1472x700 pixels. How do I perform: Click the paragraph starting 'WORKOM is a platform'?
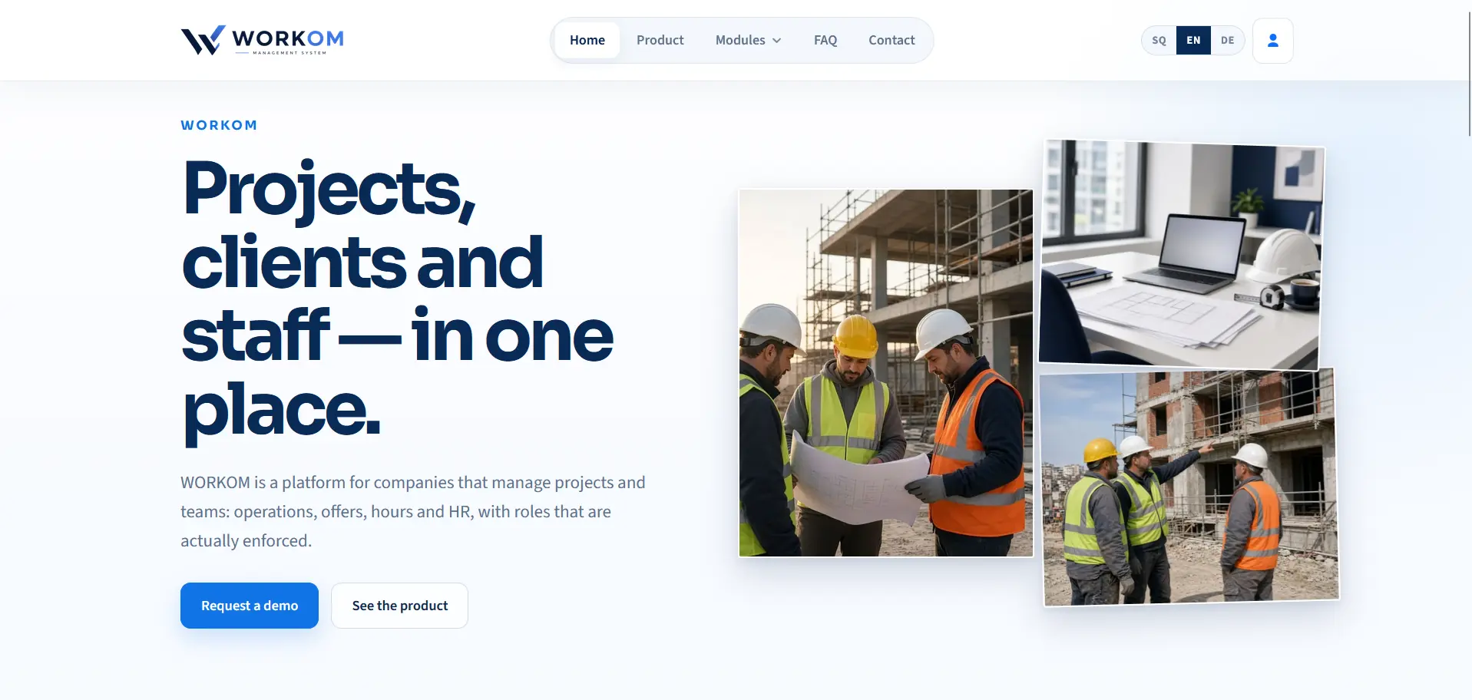click(413, 511)
